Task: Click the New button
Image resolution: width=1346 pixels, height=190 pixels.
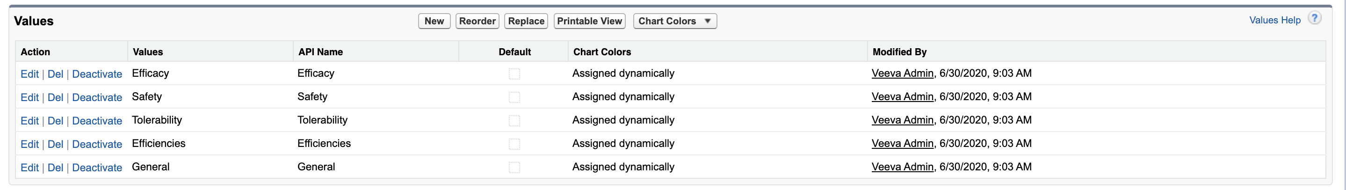Action: click(x=434, y=22)
